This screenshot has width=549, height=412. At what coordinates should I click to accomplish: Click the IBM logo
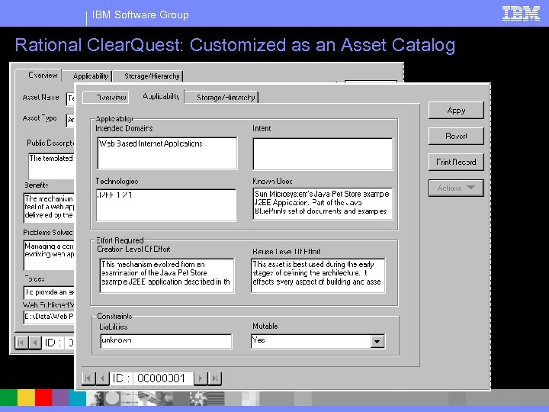point(521,14)
